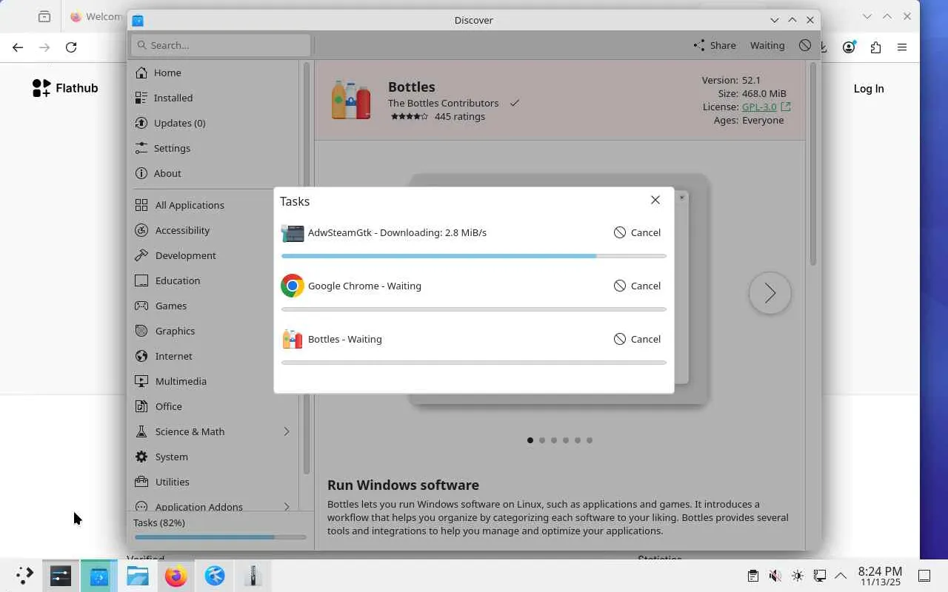Open the brightness tray control

coord(797,576)
